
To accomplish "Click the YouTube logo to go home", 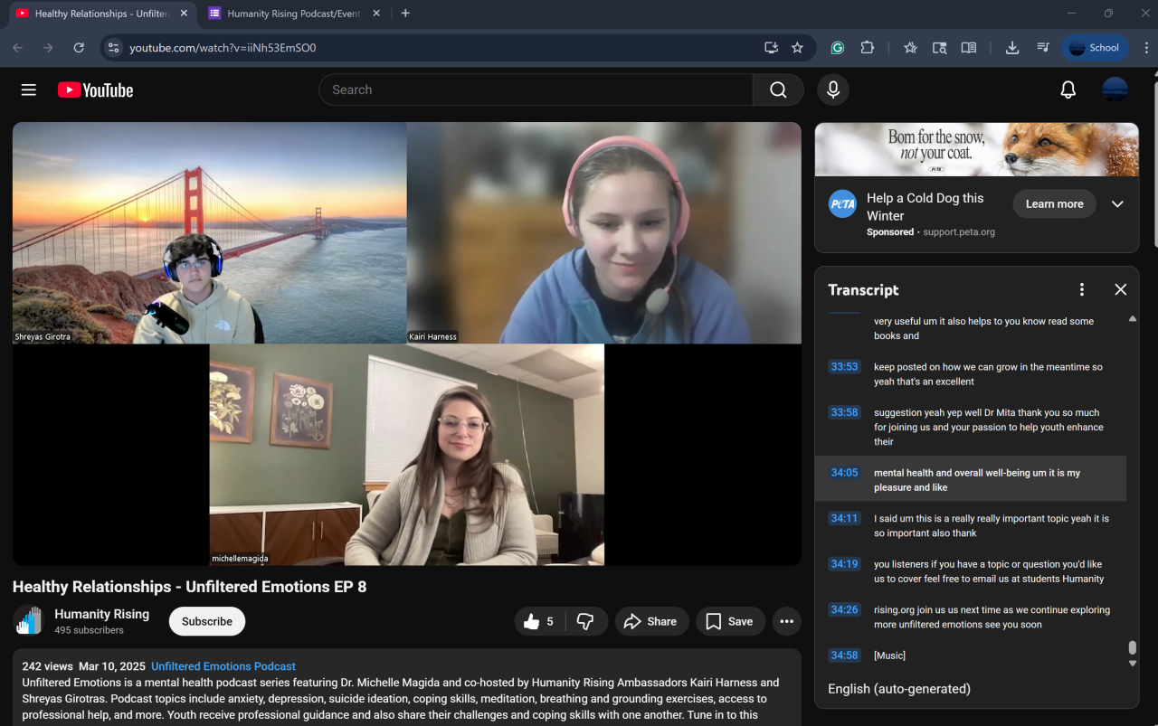I will pos(96,90).
